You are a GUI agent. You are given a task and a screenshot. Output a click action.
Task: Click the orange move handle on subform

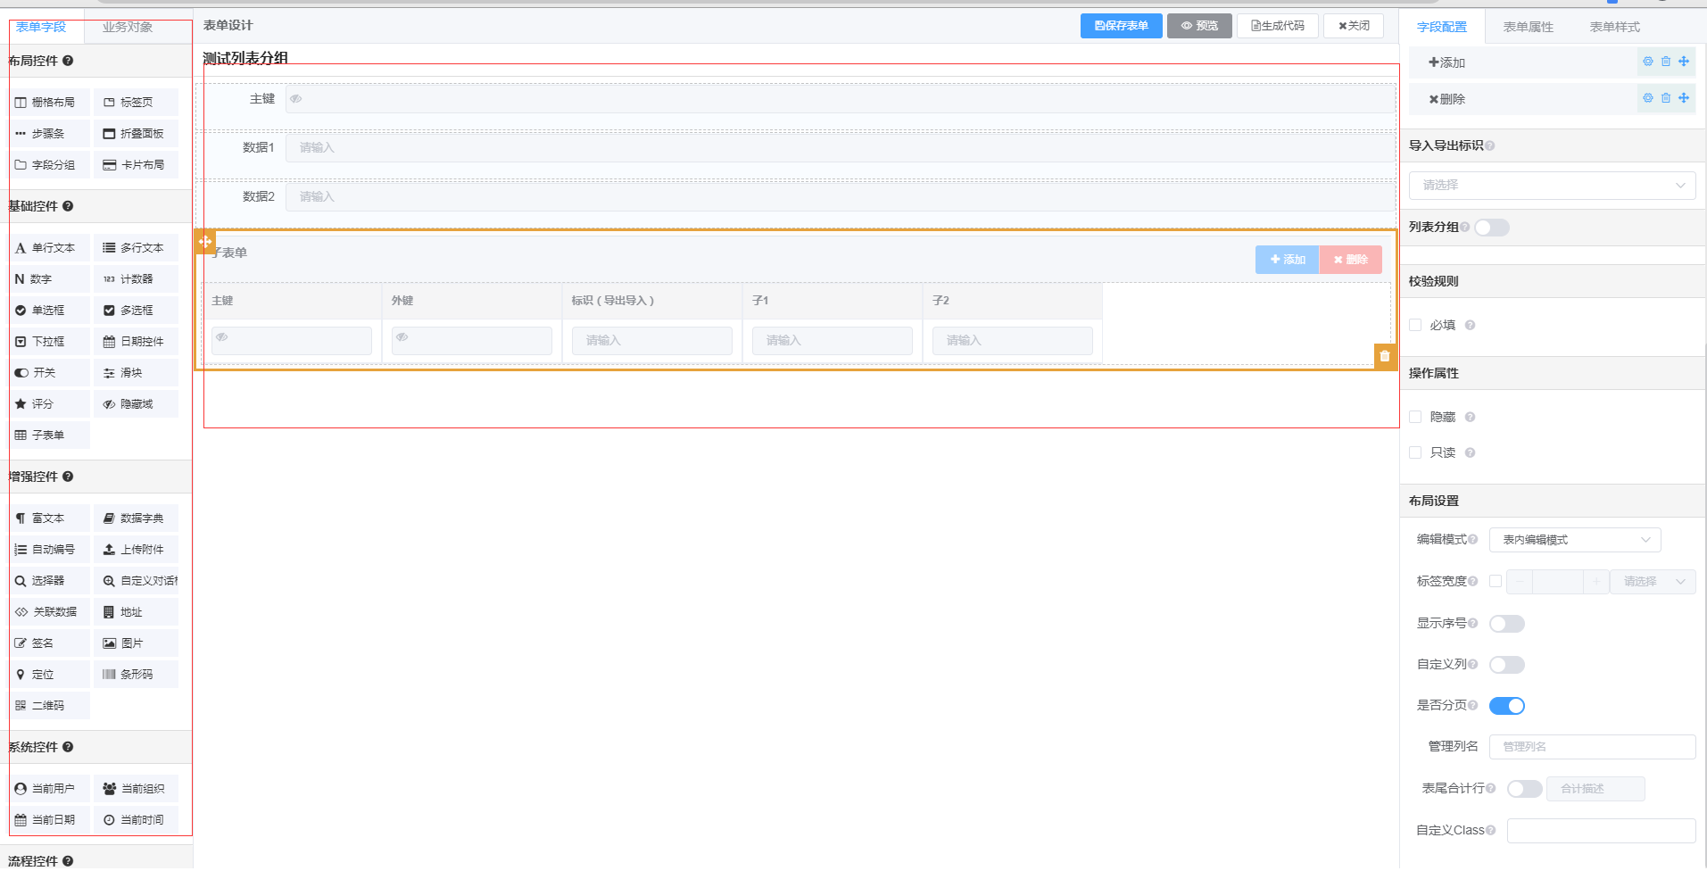205,242
